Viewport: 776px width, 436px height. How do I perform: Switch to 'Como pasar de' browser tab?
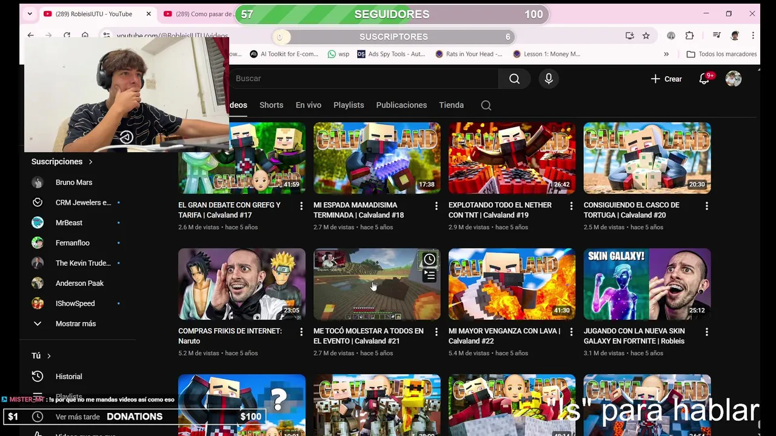[198, 14]
